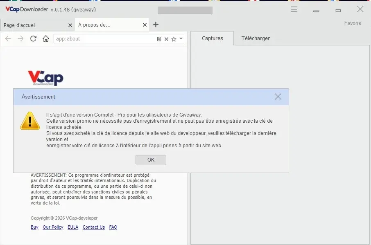
Task: Select the À propos de... tab
Action: click(x=112, y=25)
